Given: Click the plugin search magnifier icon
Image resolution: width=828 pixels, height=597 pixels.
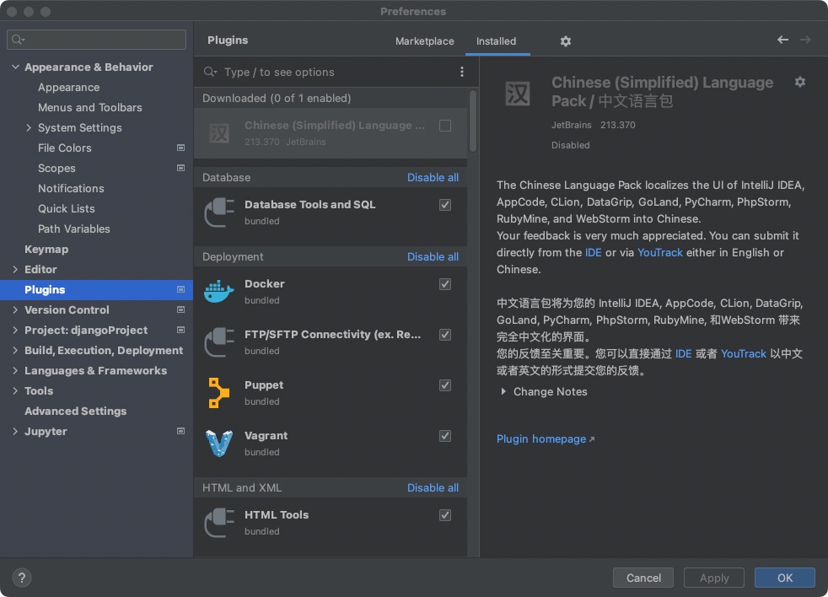Looking at the screenshot, I should pos(210,72).
